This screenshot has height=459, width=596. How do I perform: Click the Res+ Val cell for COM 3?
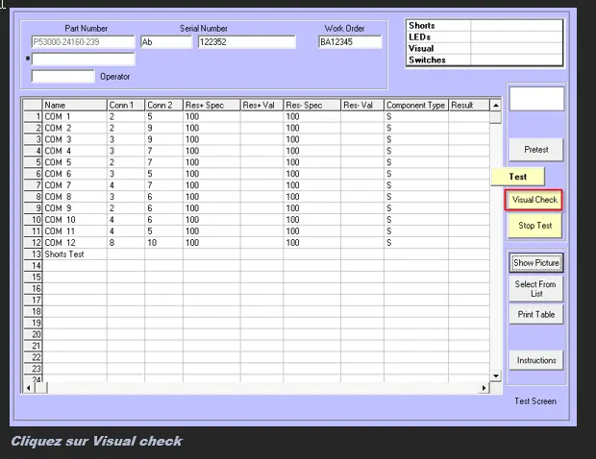click(x=261, y=139)
